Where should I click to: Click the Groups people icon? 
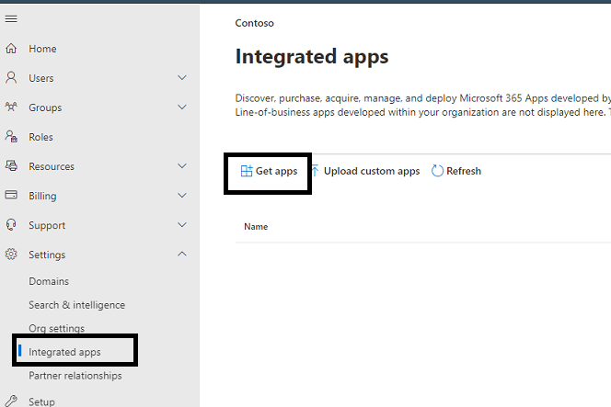pos(11,107)
